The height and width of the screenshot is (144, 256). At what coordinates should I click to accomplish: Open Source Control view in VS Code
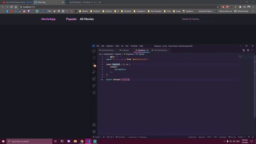tap(94, 65)
